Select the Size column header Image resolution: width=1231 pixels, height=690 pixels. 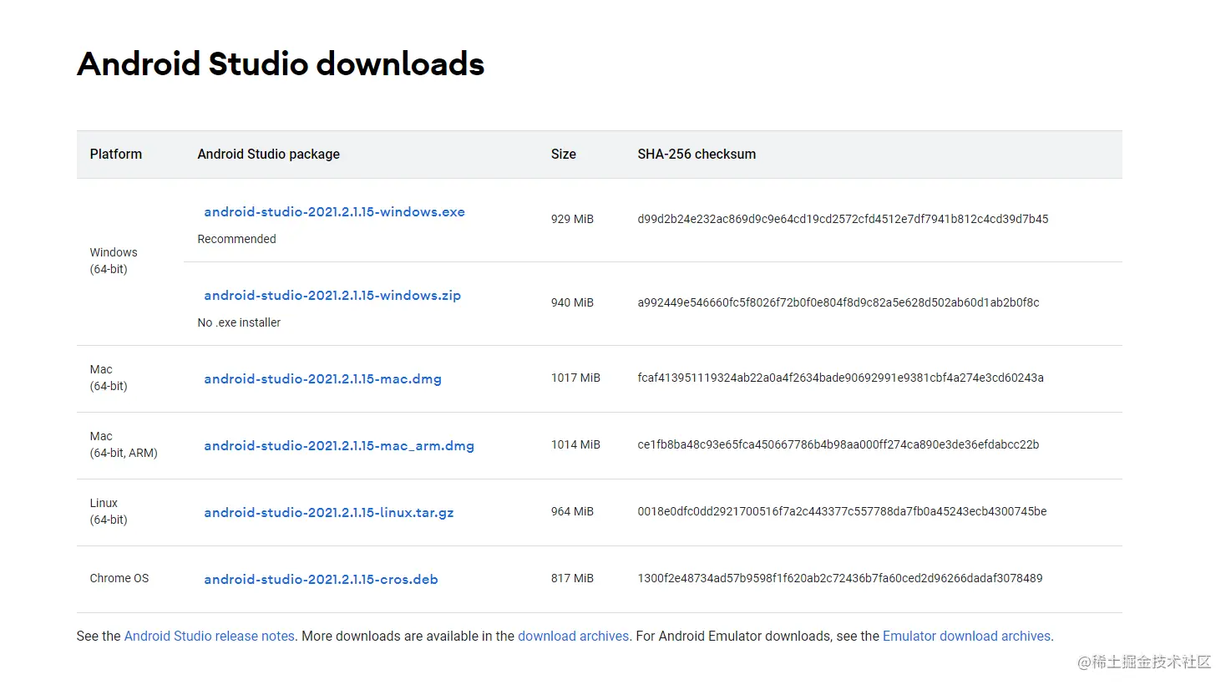563,154
